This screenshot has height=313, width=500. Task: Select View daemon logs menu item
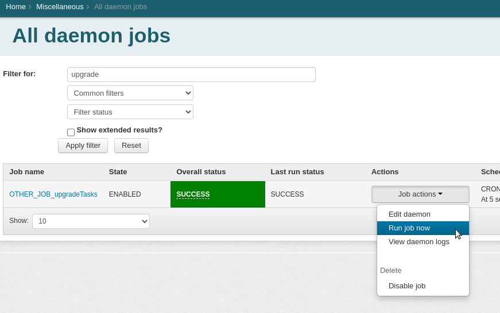point(418,241)
